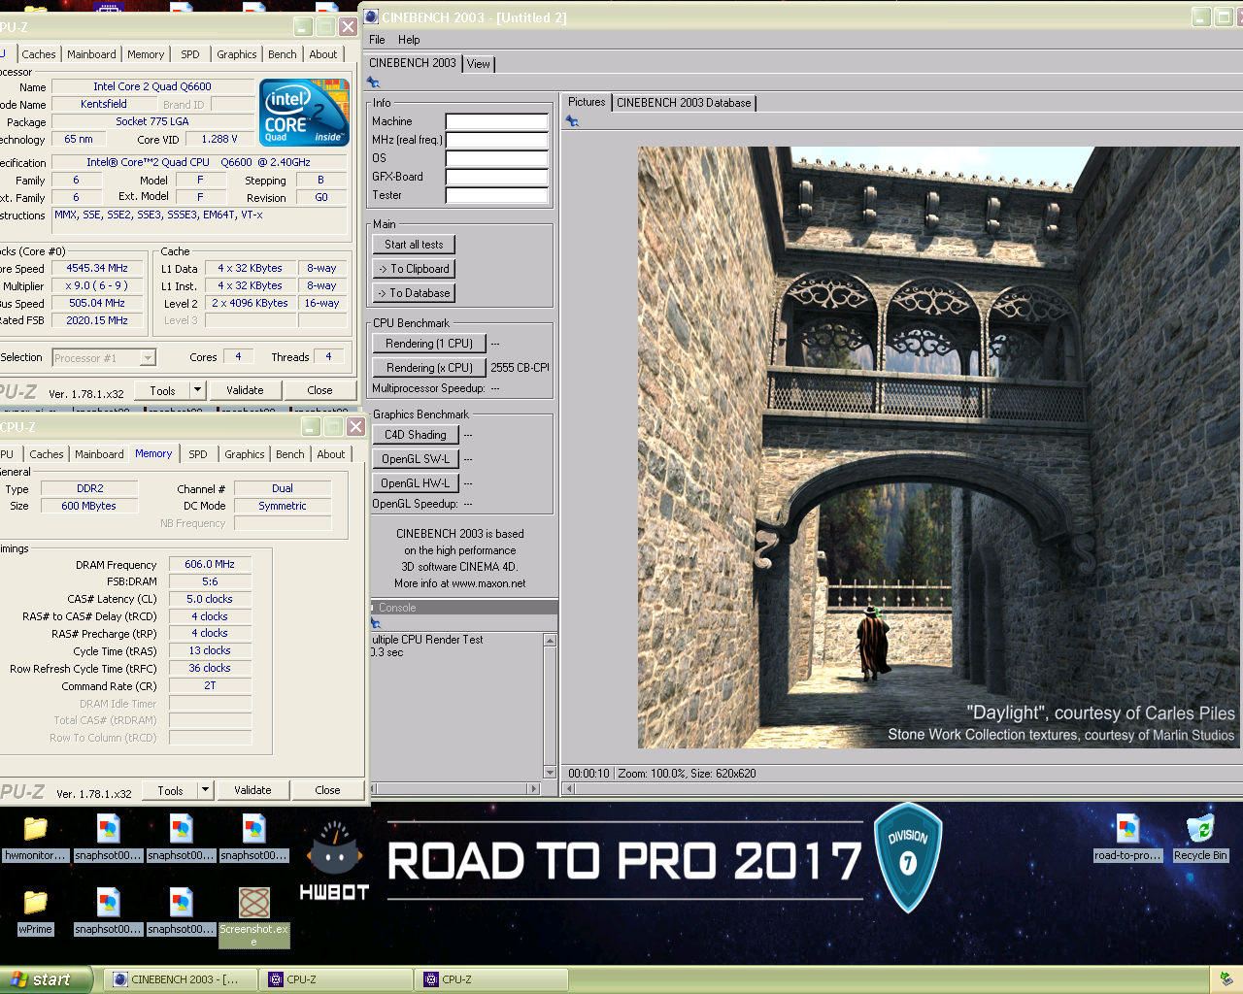1243x994 pixels.
Task: Run the OpenGL HW-L test
Action: coord(416,483)
